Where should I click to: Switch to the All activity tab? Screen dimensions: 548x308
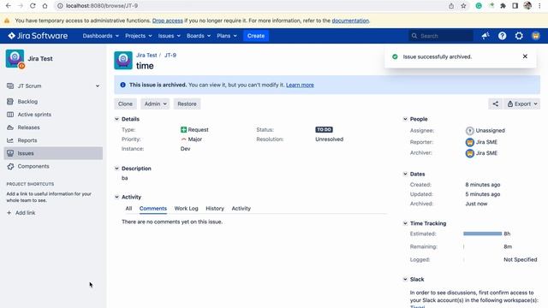click(x=128, y=208)
